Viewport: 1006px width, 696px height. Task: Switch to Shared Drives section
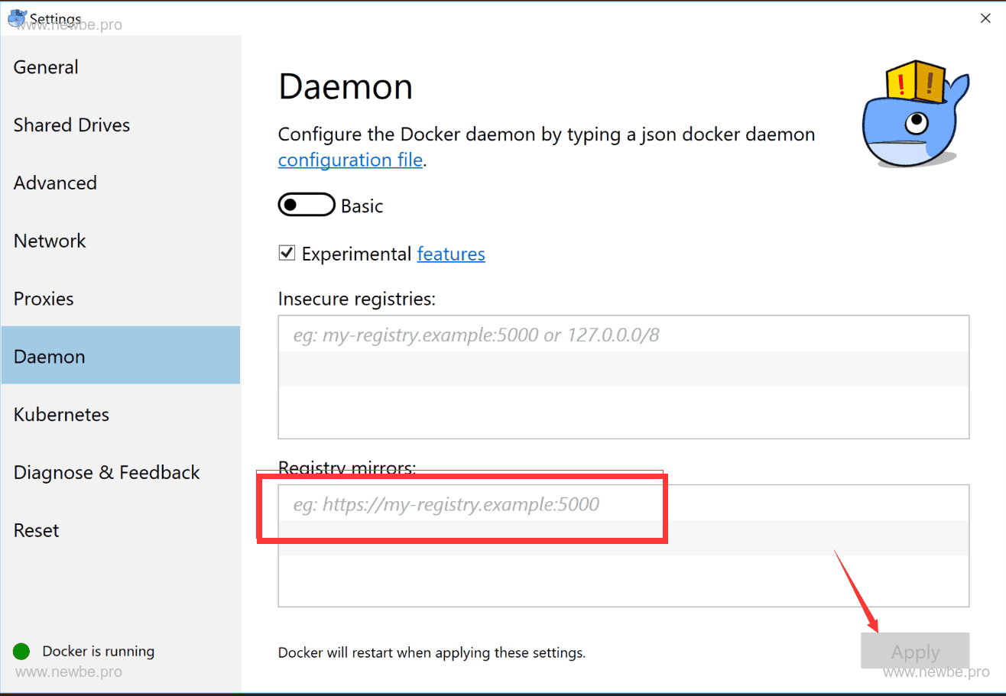tap(72, 125)
